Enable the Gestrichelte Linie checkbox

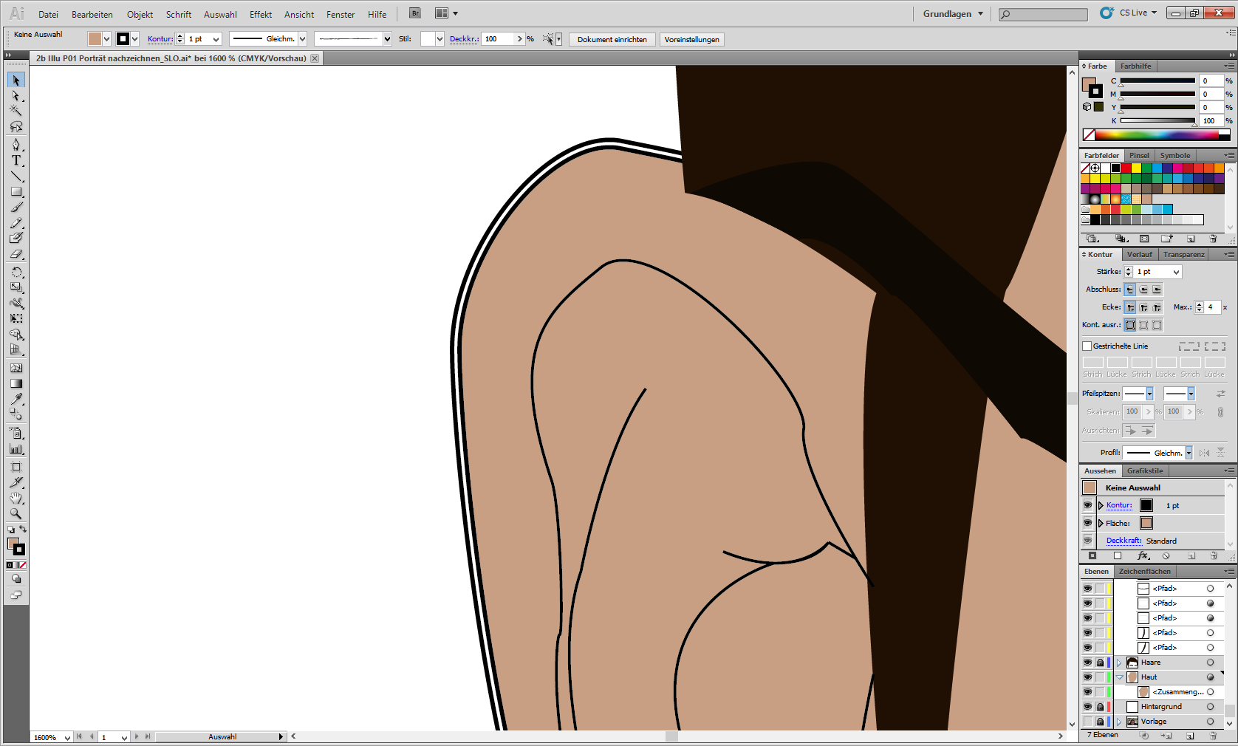pyautogui.click(x=1087, y=346)
